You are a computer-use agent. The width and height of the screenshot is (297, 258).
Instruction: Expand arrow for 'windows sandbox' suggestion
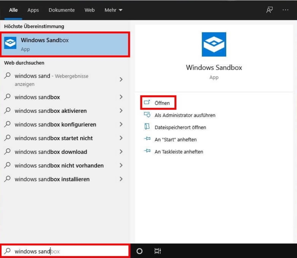[x=121, y=97]
